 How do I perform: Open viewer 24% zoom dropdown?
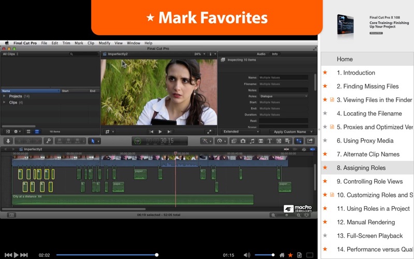click(x=199, y=54)
